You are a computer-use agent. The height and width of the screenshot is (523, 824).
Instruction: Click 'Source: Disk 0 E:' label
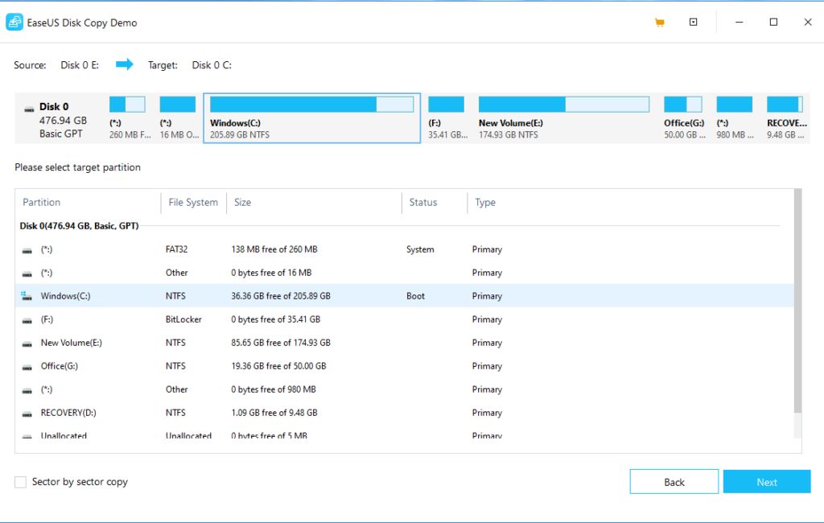56,65
